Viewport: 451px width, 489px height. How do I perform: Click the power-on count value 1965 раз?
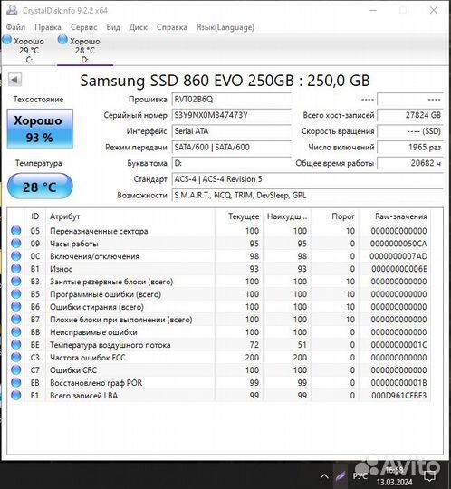click(410, 148)
